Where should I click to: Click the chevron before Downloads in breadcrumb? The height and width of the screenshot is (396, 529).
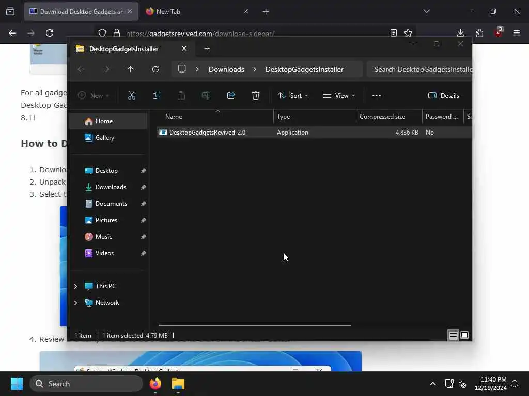coord(197,69)
